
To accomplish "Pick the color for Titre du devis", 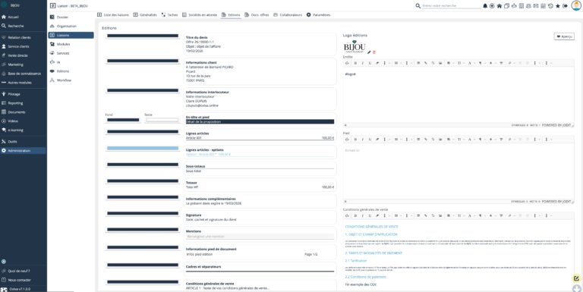I will (143, 36).
